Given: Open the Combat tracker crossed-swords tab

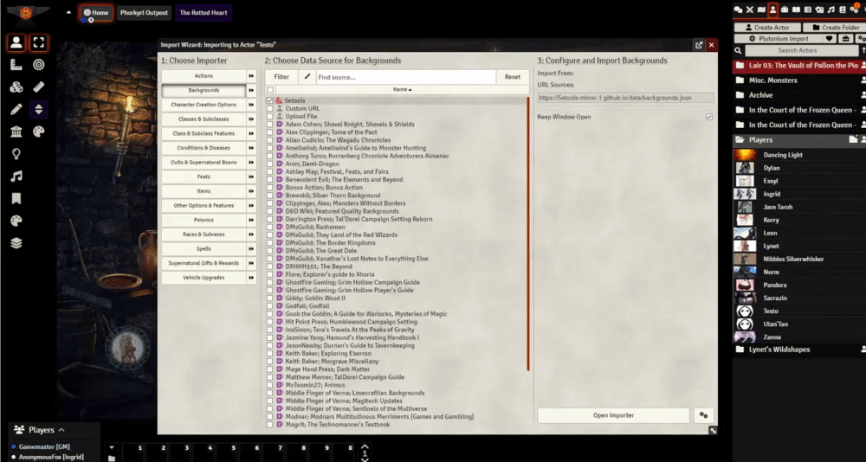Looking at the screenshot, I should (749, 10).
